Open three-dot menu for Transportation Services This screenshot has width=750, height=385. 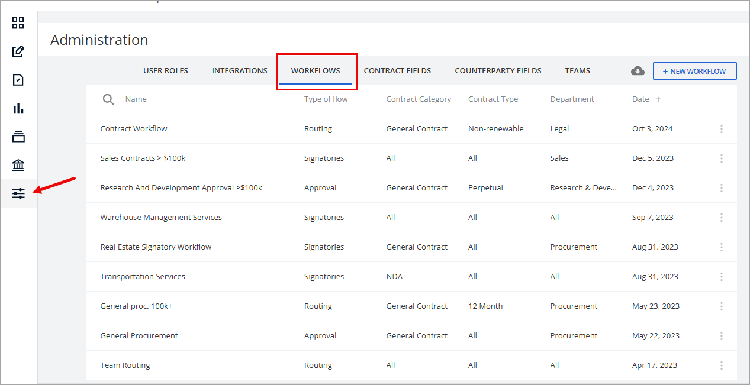[721, 277]
